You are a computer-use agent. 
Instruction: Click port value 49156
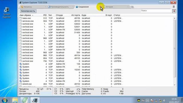click(x=77, y=18)
